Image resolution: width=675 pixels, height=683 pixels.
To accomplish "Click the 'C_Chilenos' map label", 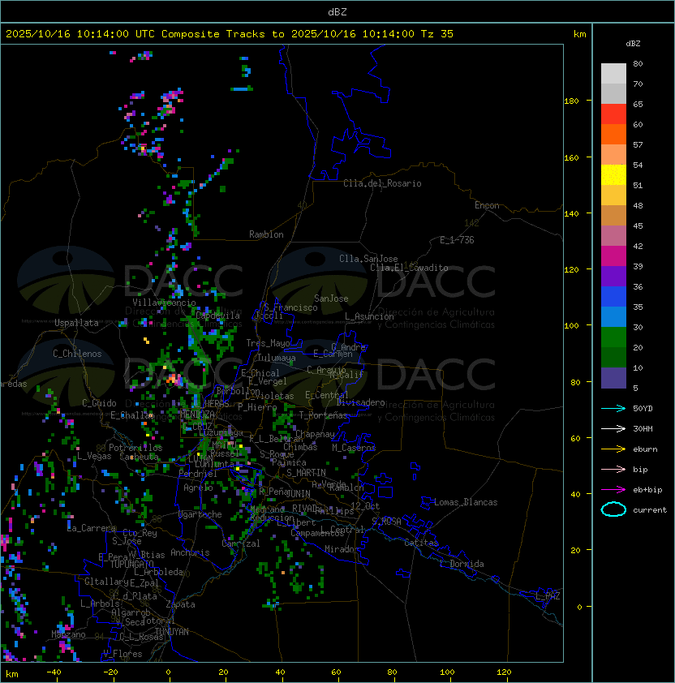I will 77,354.
